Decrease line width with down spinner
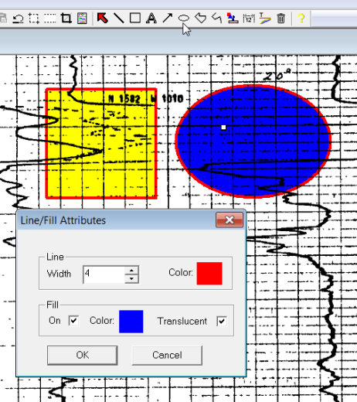Viewport: 357px width, 402px height. pyautogui.click(x=131, y=278)
